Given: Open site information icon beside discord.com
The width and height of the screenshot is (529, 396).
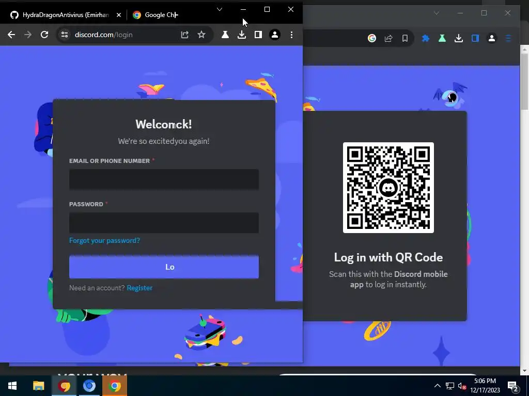Looking at the screenshot, I should pos(65,35).
